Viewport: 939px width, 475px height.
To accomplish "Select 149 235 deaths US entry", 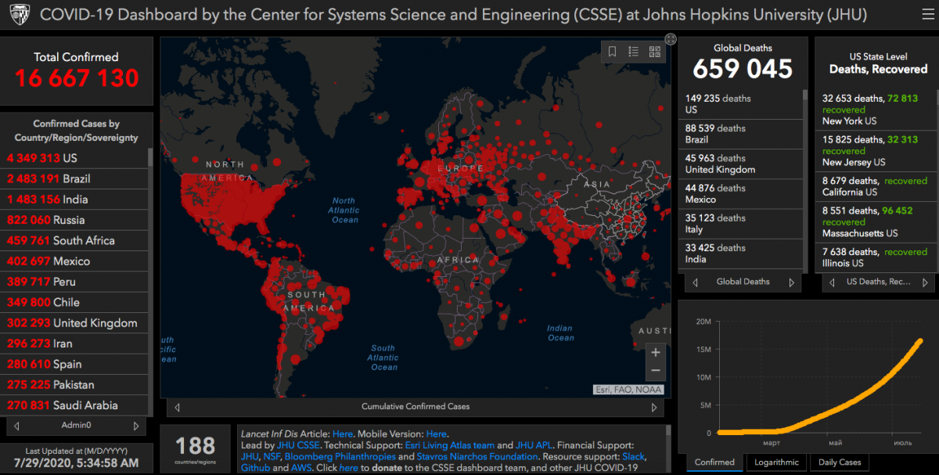I will point(740,104).
